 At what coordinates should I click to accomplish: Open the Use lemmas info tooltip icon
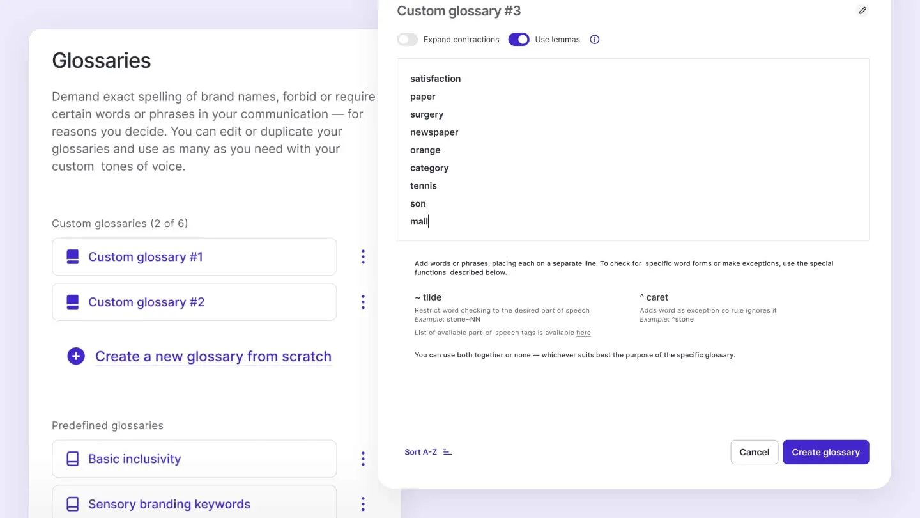[594, 39]
